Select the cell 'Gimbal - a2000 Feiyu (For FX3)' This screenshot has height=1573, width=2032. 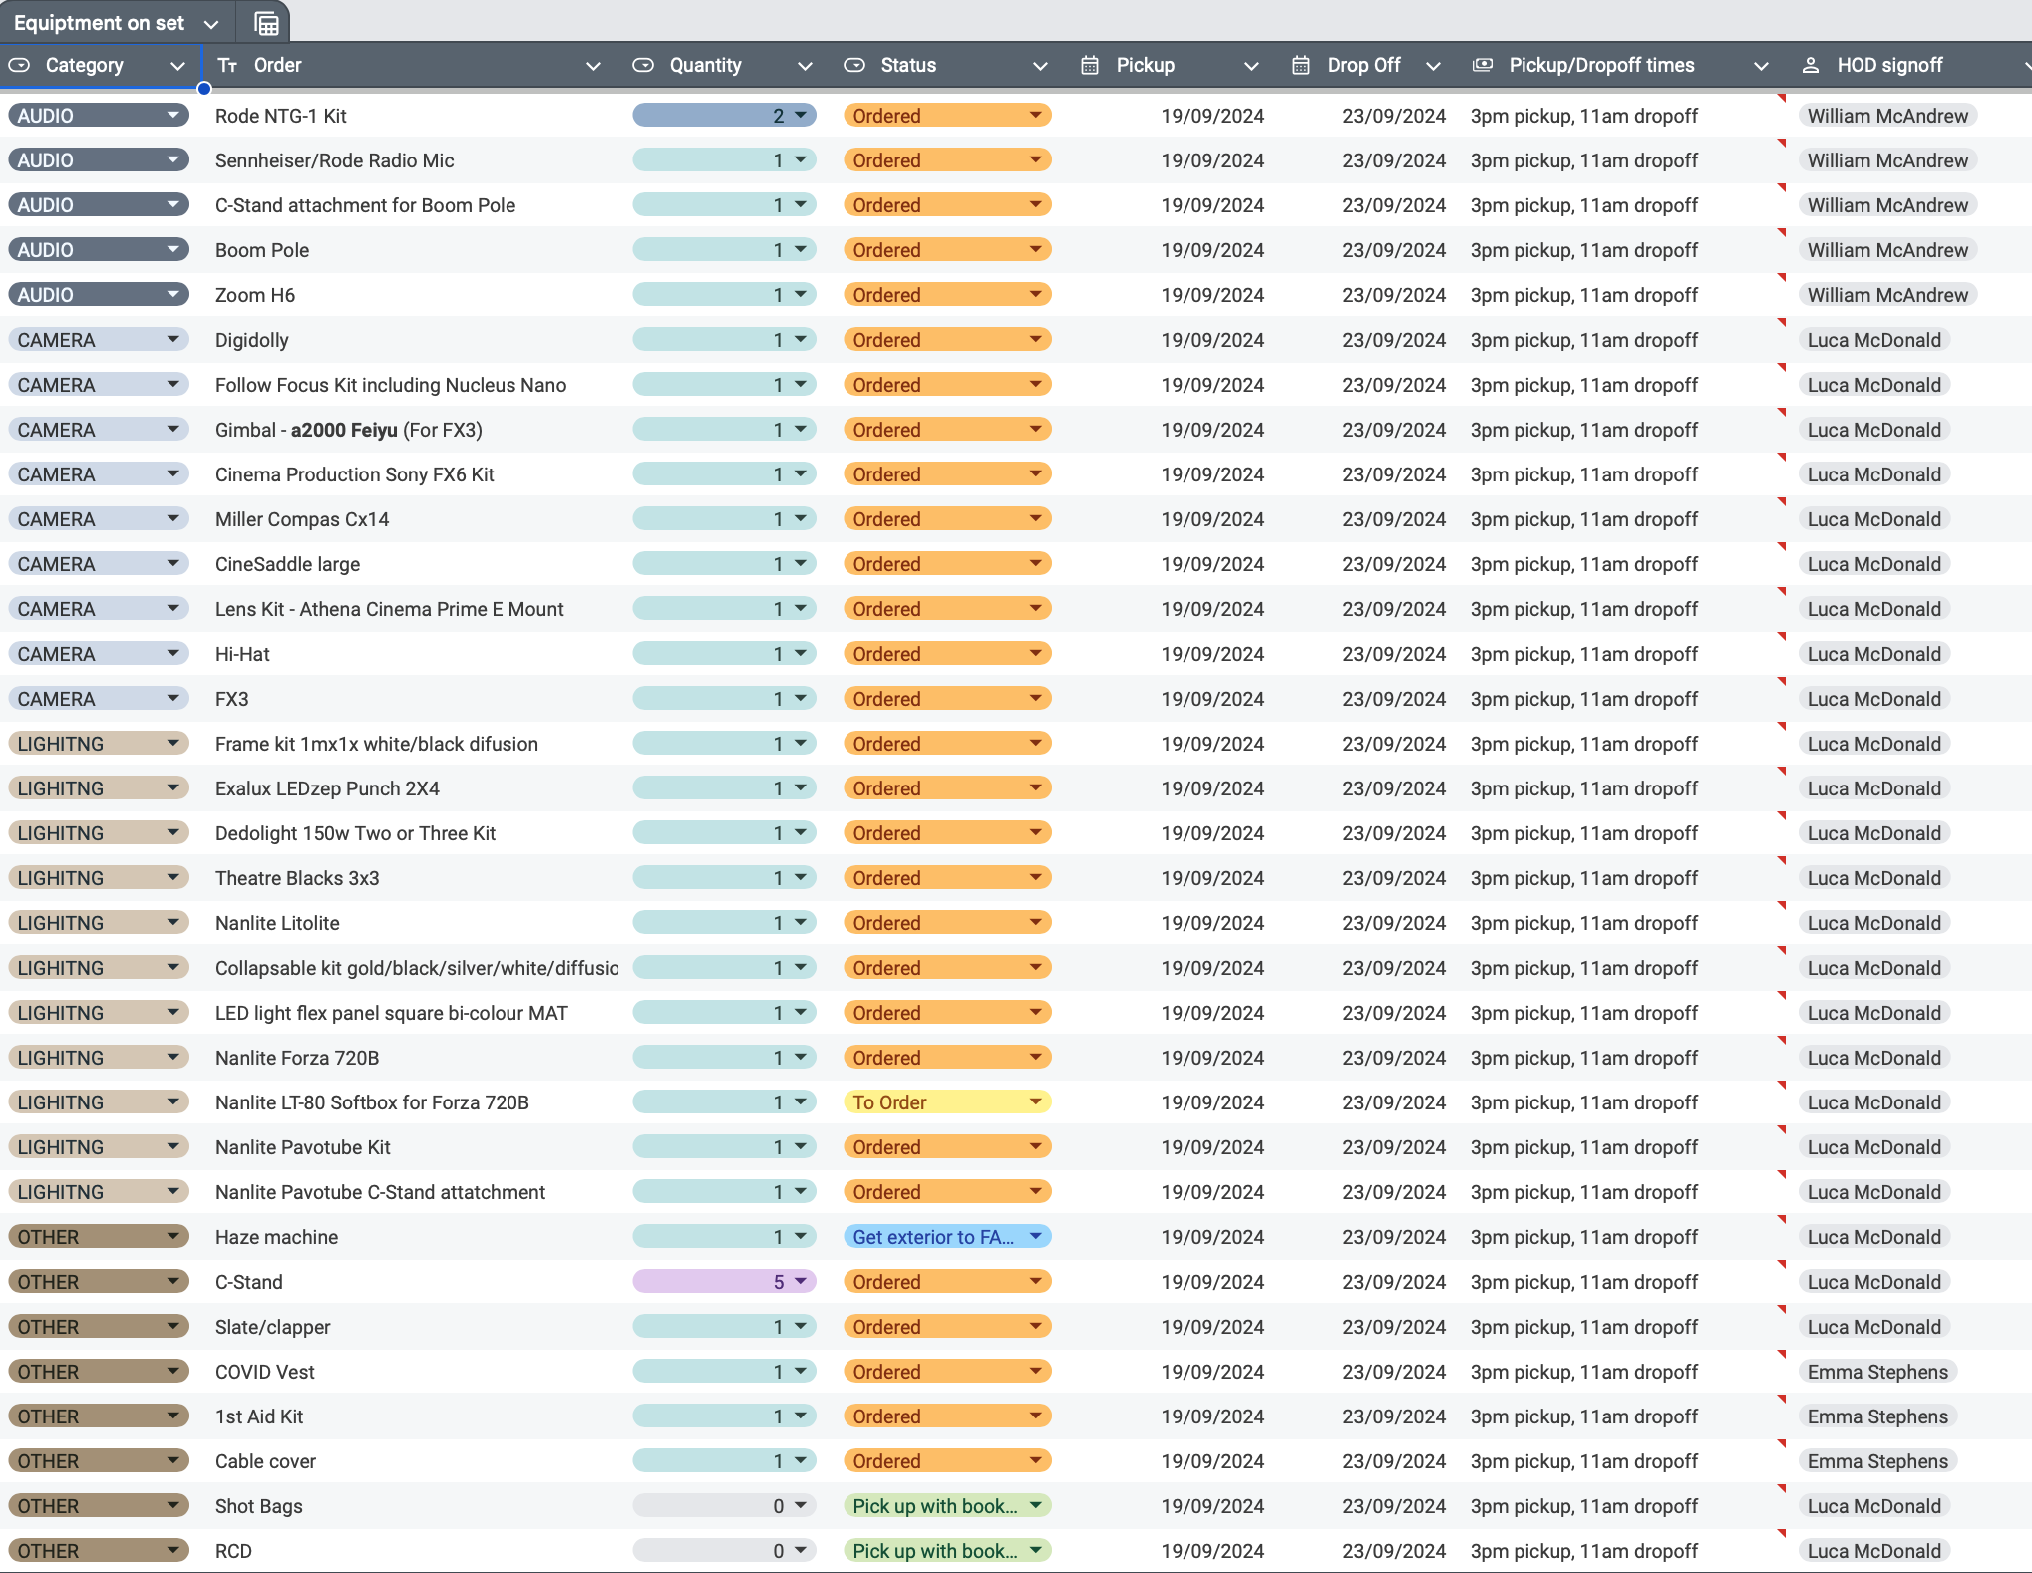pos(413,430)
